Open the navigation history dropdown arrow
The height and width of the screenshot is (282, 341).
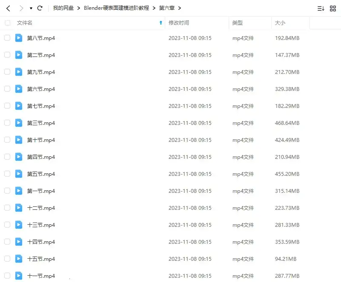tap(31, 8)
